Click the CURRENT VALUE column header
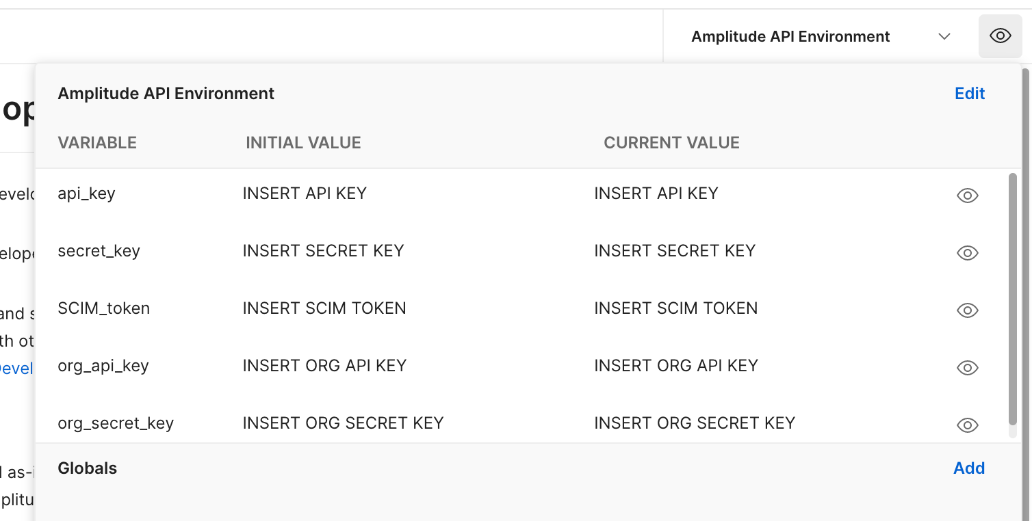The height and width of the screenshot is (521, 1032). tap(671, 143)
